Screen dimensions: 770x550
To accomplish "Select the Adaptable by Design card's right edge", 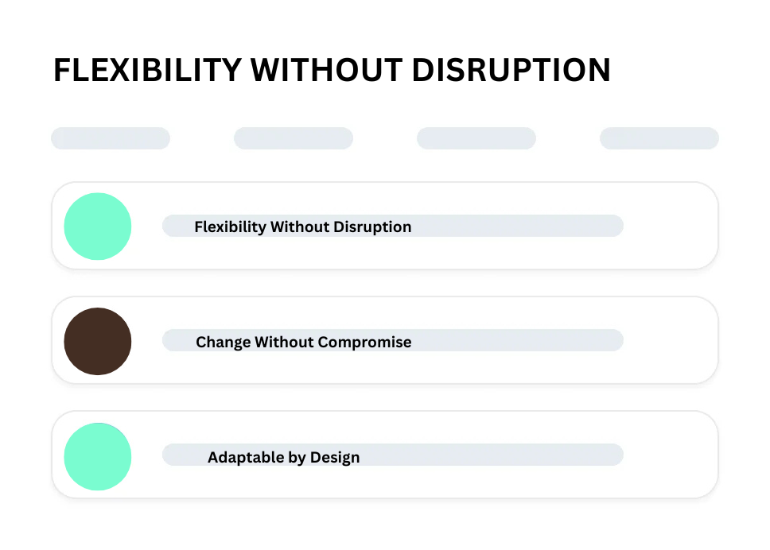I will 676,455.
